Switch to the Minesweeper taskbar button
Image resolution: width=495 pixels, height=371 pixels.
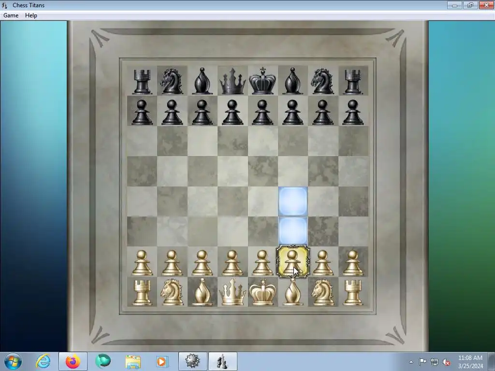[x=192, y=361]
